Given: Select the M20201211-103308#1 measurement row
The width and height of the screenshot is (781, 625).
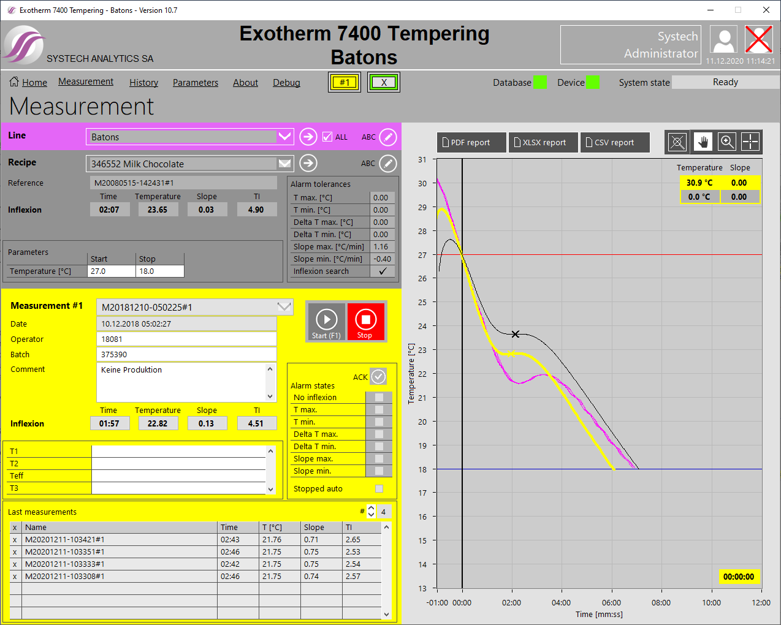Looking at the screenshot, I should (x=196, y=577).
